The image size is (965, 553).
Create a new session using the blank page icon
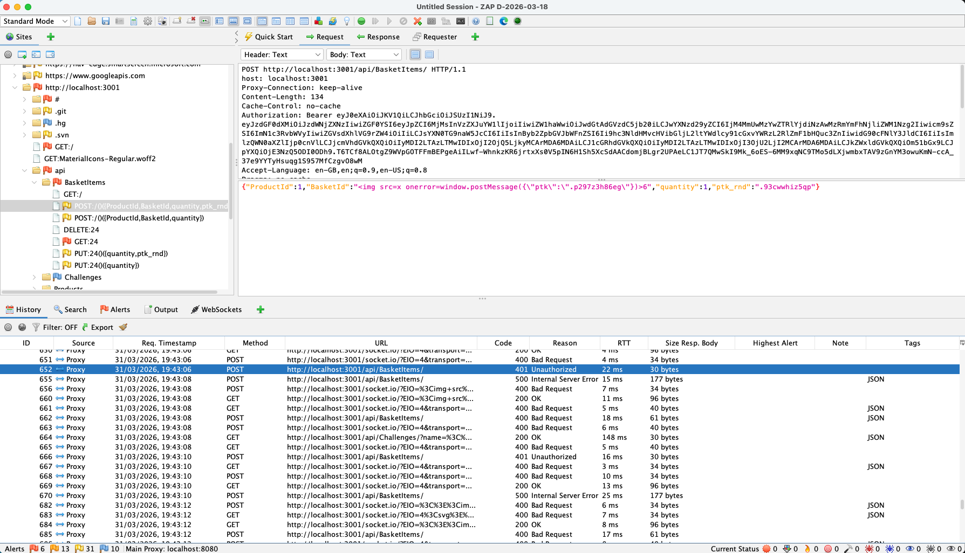click(x=77, y=21)
